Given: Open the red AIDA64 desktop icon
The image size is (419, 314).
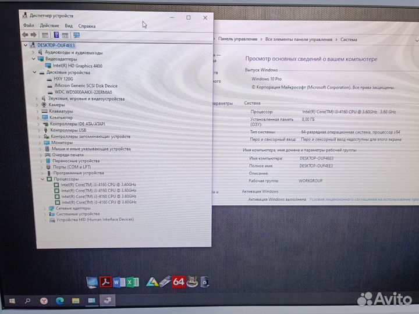Looking at the screenshot, I should coord(179,282).
